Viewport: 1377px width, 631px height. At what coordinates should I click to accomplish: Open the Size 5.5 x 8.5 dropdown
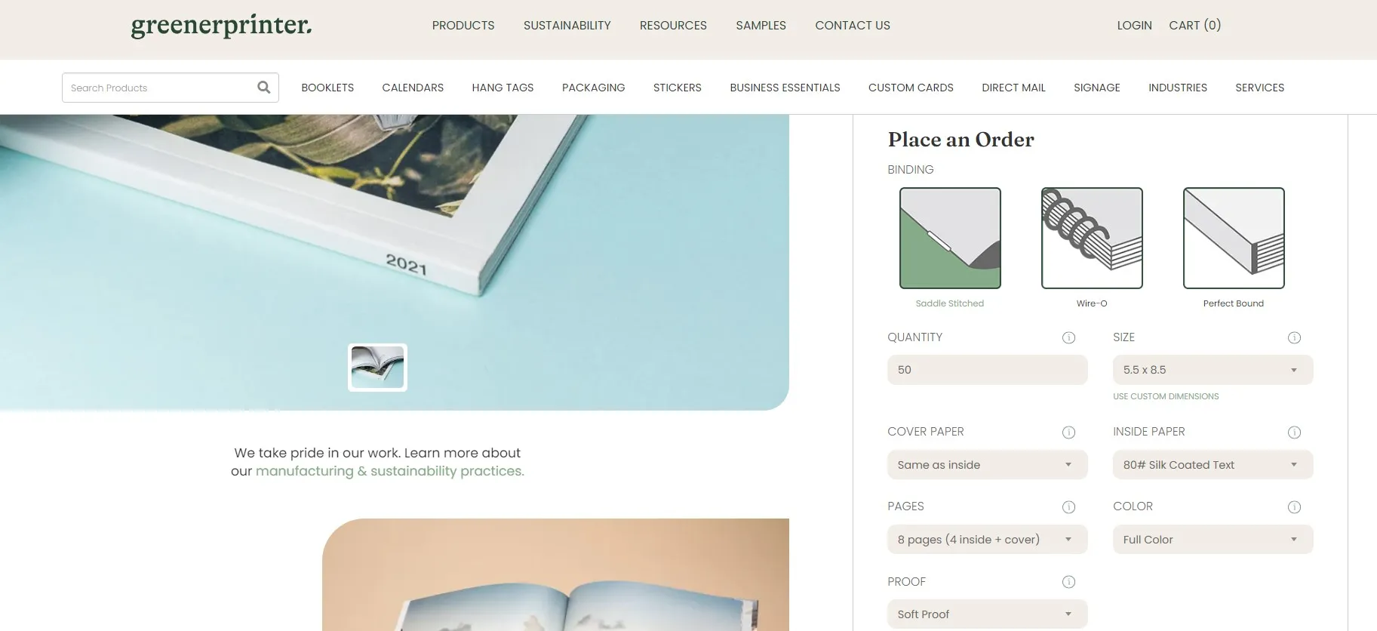pos(1213,370)
